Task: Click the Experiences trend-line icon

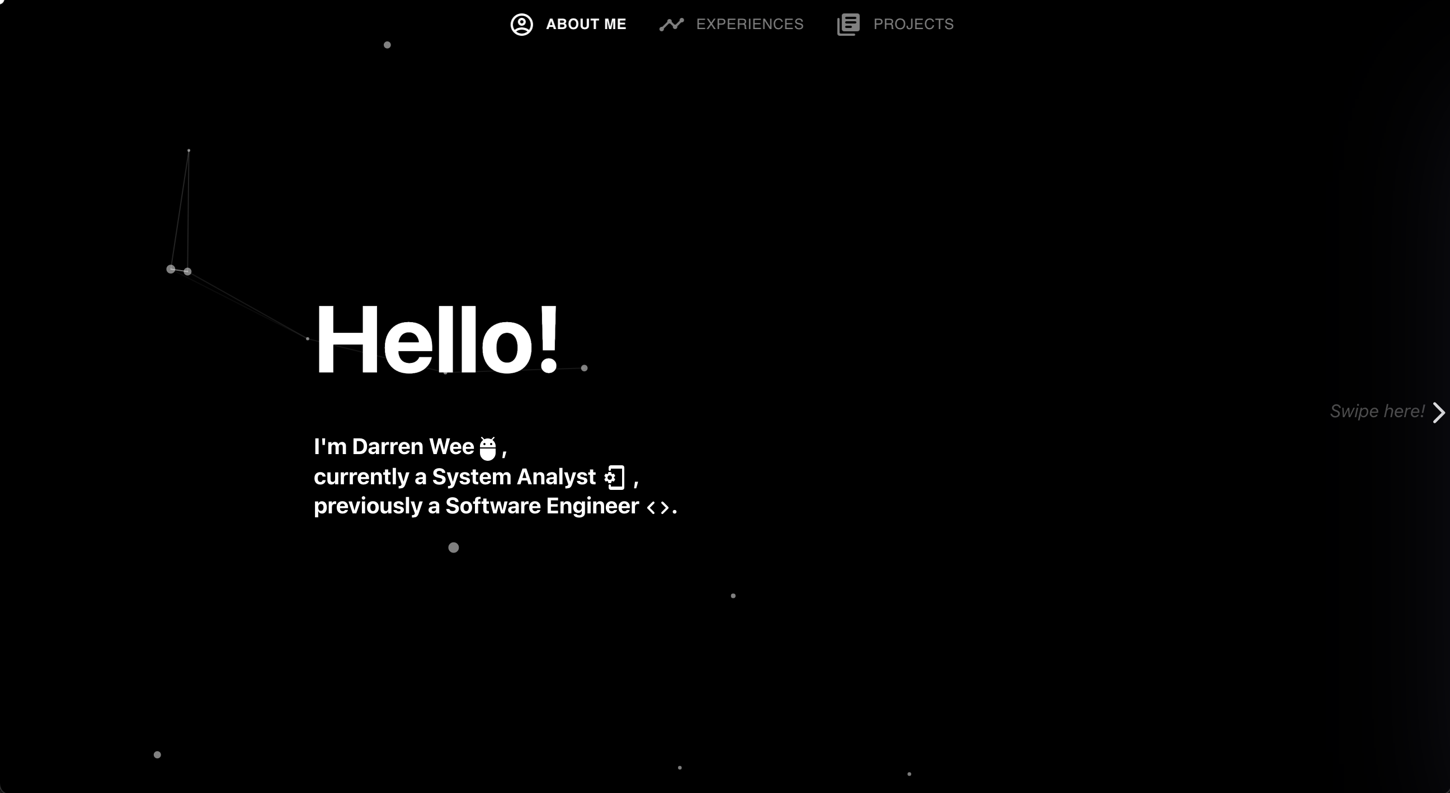Action: (x=671, y=25)
